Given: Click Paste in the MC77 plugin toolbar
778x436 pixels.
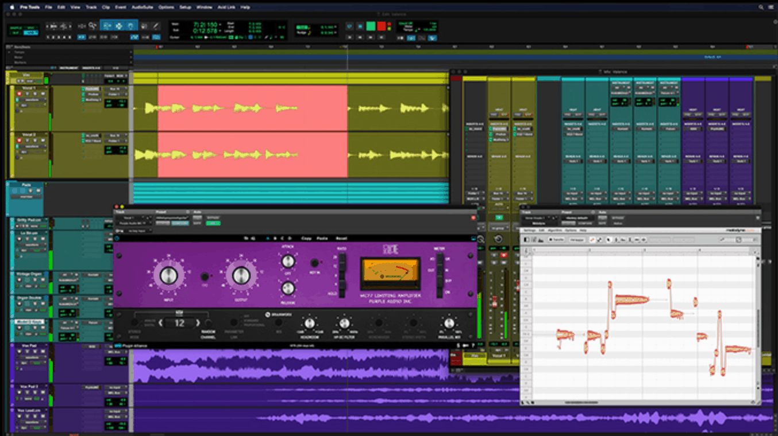Looking at the screenshot, I should tap(322, 238).
